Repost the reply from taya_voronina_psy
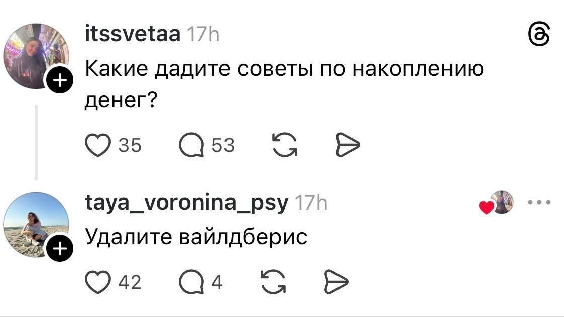564x317 pixels. pyautogui.click(x=274, y=283)
